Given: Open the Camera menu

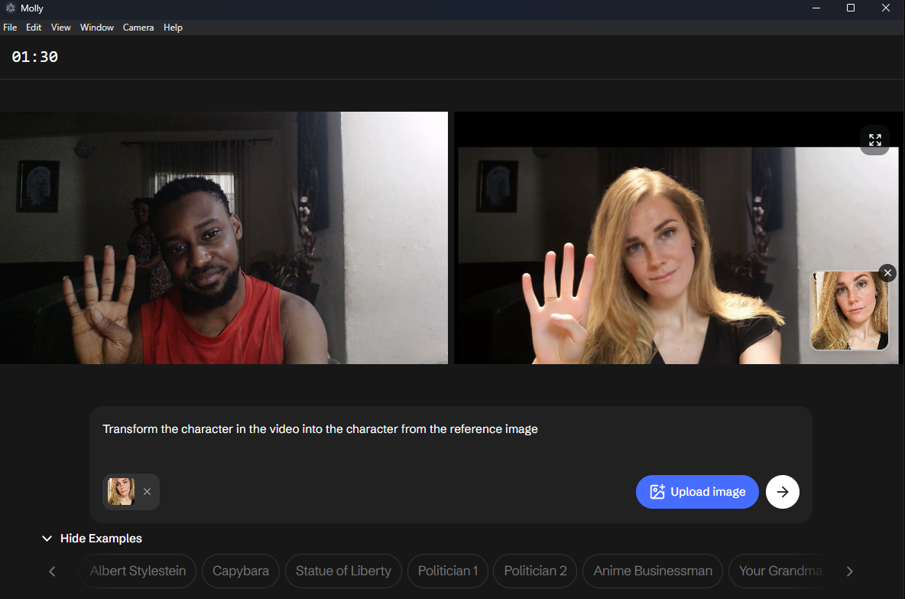Looking at the screenshot, I should click(x=138, y=28).
